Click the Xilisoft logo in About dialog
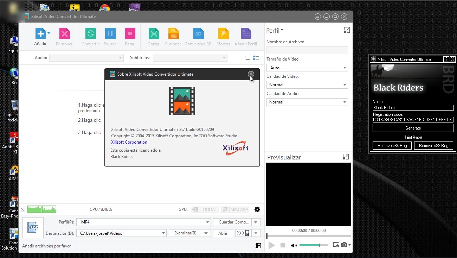 coord(236,148)
